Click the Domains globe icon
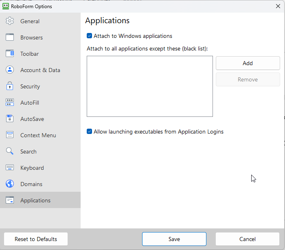The height and width of the screenshot is (250, 285). click(x=10, y=184)
